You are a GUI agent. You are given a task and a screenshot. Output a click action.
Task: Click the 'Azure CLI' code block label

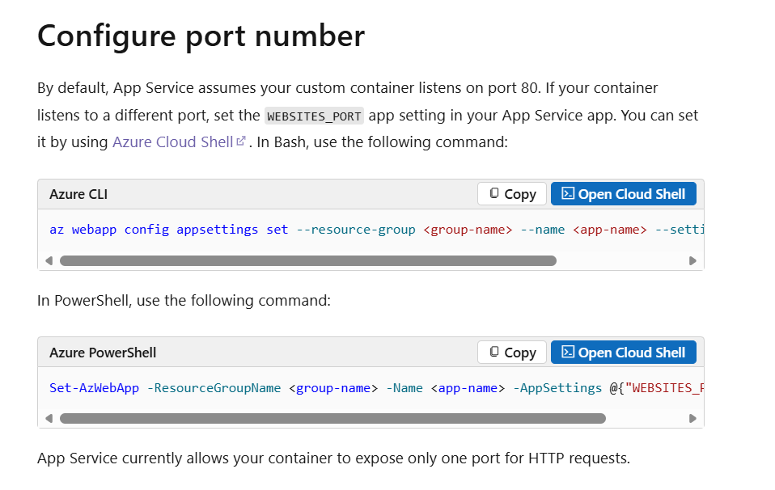coord(78,194)
